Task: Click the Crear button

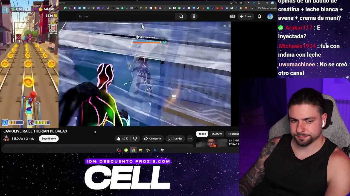Action: coord(245,16)
